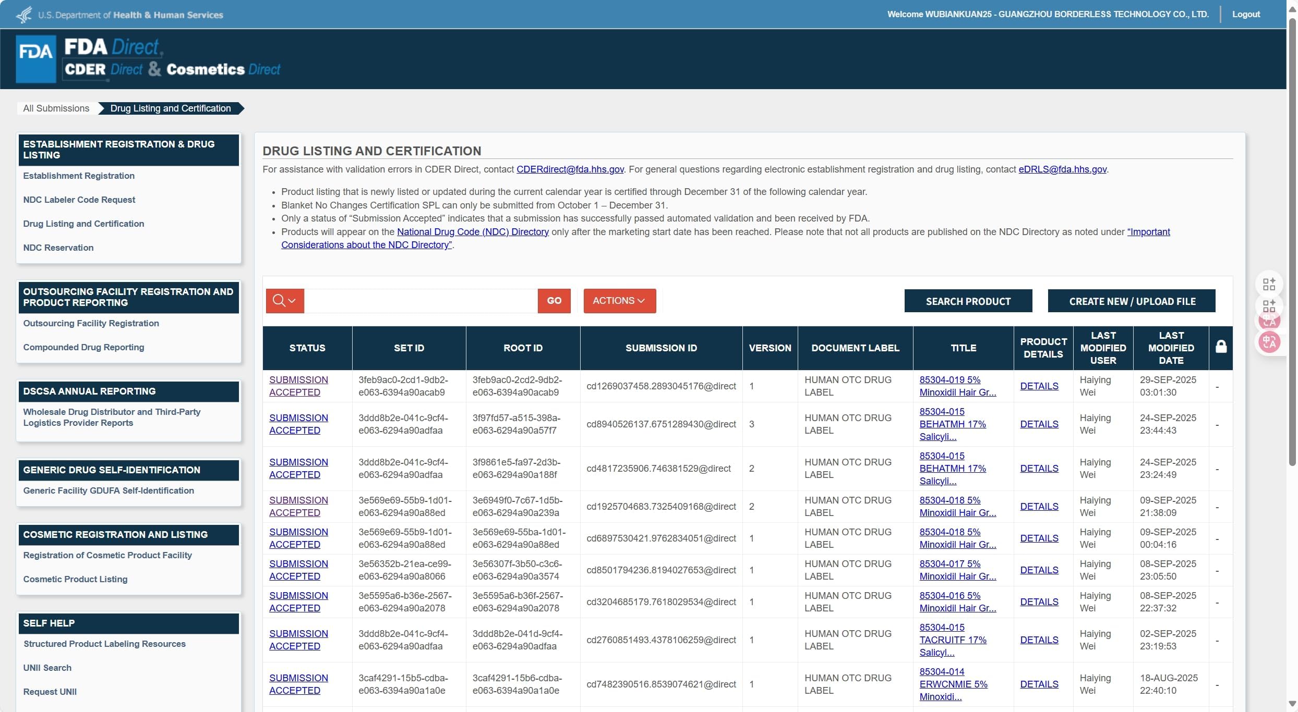Focus the submissions search text field

pos(420,301)
